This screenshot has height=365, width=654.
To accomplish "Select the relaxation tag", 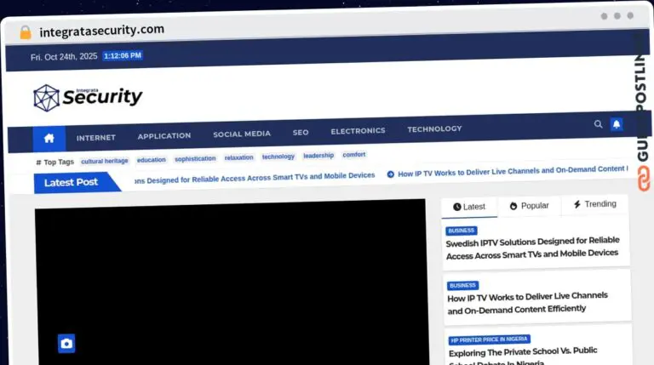I will (239, 157).
